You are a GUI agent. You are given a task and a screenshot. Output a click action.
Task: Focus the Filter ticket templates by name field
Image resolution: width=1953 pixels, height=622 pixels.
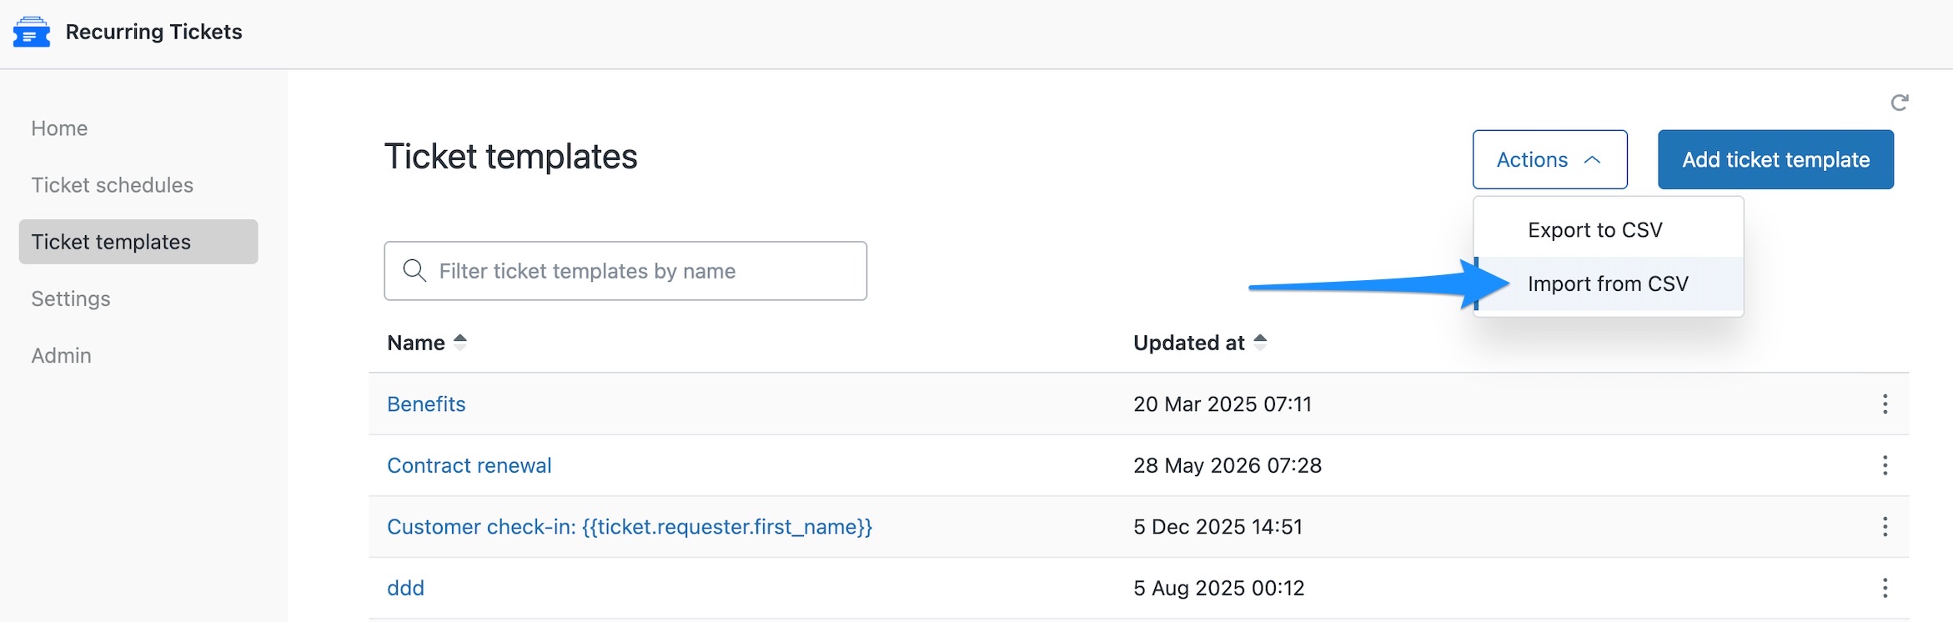point(625,271)
